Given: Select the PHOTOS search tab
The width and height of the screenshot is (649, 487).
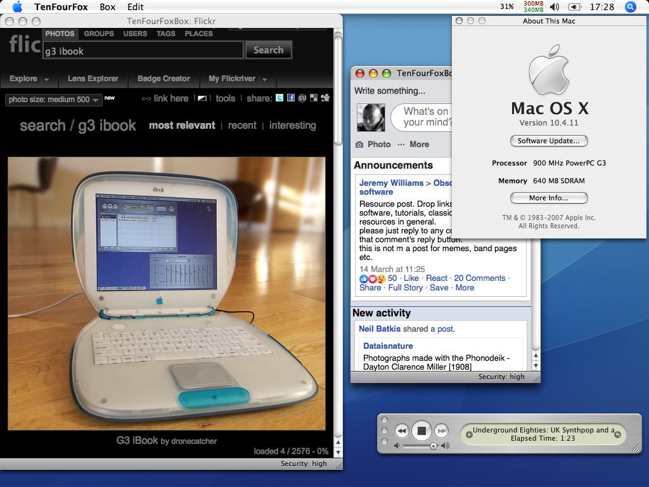Looking at the screenshot, I should (x=60, y=34).
